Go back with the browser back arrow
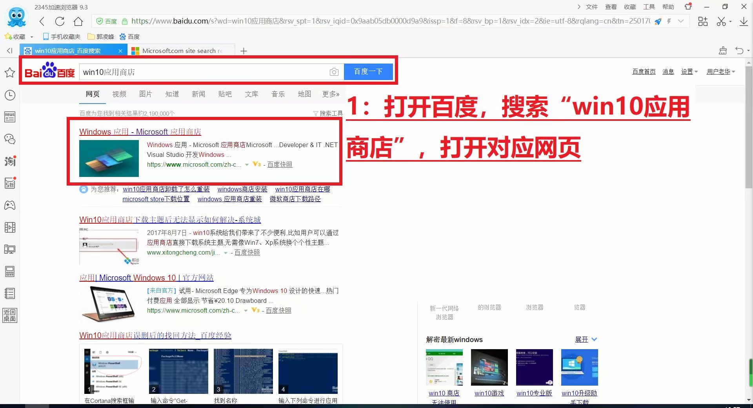 click(x=42, y=22)
